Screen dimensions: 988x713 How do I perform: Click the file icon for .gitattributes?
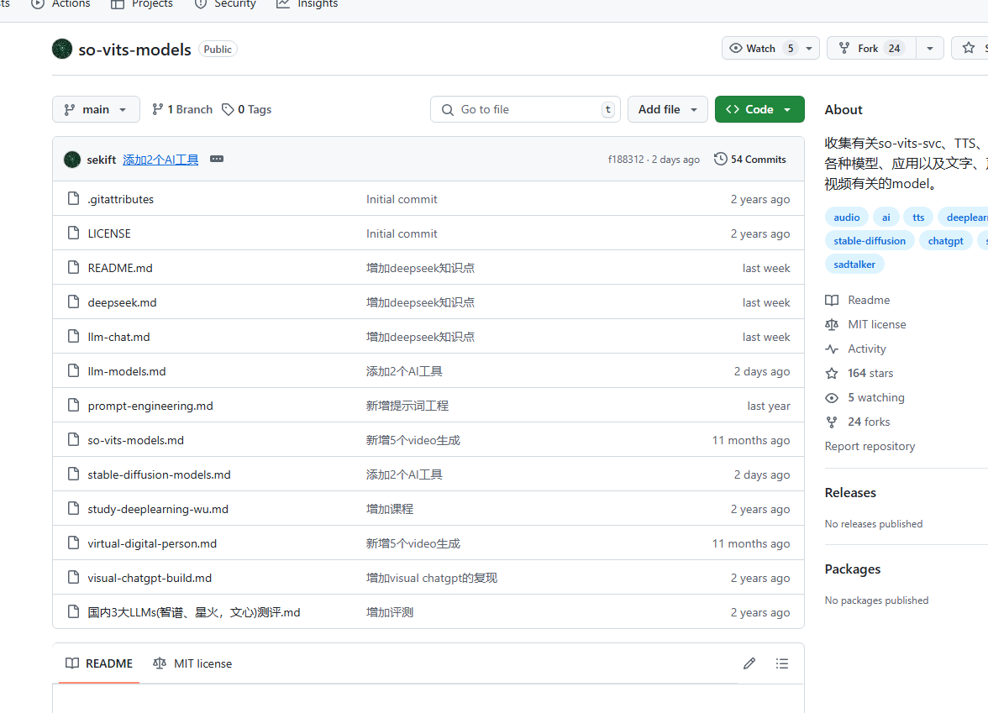click(x=73, y=199)
